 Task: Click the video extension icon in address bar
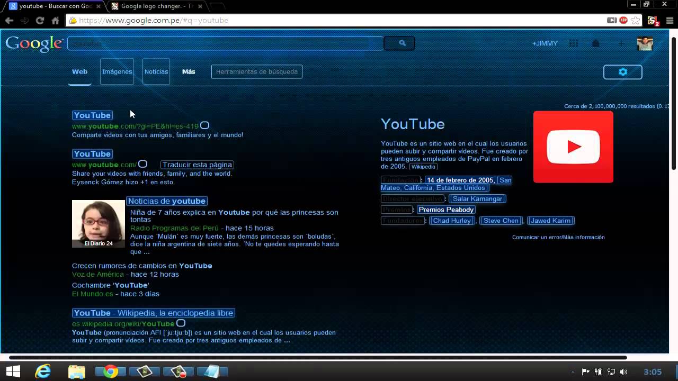tap(612, 20)
